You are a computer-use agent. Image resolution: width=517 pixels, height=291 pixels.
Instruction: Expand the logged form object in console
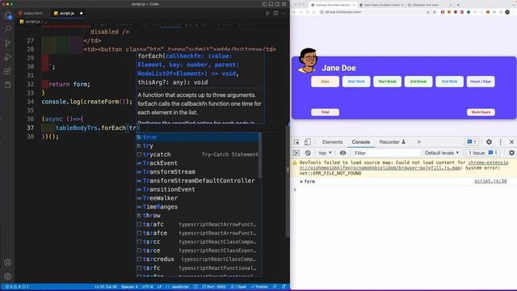click(301, 182)
